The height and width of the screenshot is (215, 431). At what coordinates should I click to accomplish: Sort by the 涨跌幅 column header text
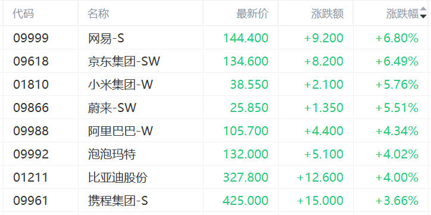click(x=402, y=13)
